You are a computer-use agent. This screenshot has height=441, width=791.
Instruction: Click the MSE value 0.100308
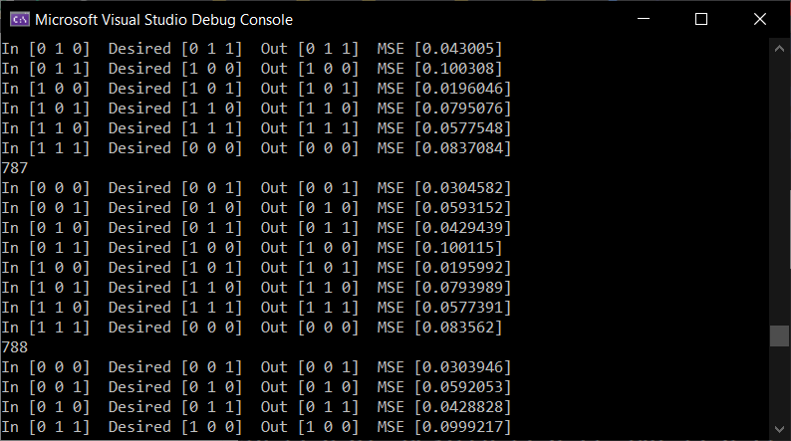click(458, 69)
